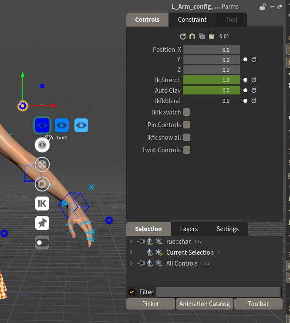This screenshot has height=323, width=290.
Task: Click the copy values icon above Position
Action: point(202,37)
